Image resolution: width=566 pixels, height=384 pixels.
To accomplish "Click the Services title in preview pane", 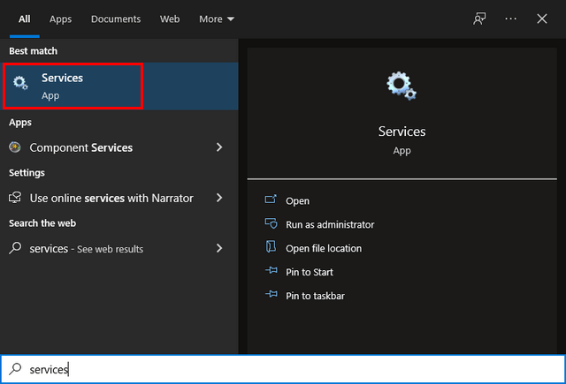I will click(402, 132).
